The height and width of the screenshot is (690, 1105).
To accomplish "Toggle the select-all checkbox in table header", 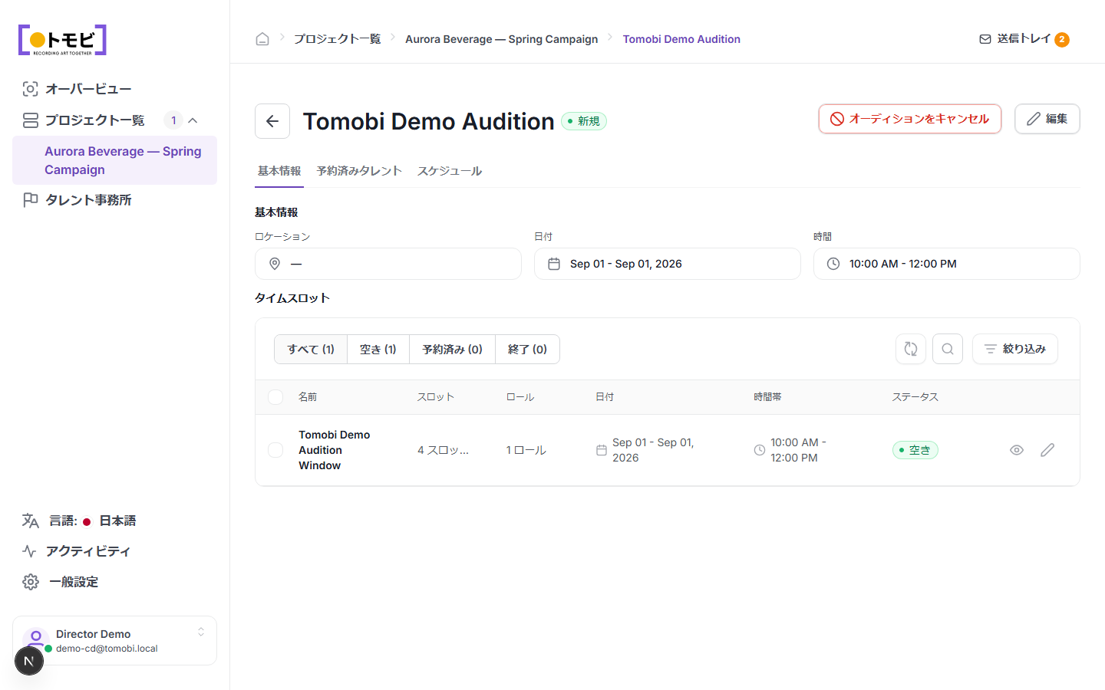I will click(x=275, y=397).
